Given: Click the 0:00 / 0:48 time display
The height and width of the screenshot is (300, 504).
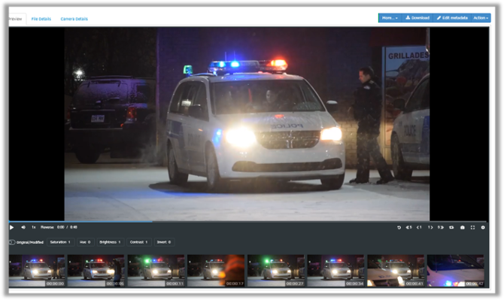Looking at the screenshot, I should [x=67, y=227].
